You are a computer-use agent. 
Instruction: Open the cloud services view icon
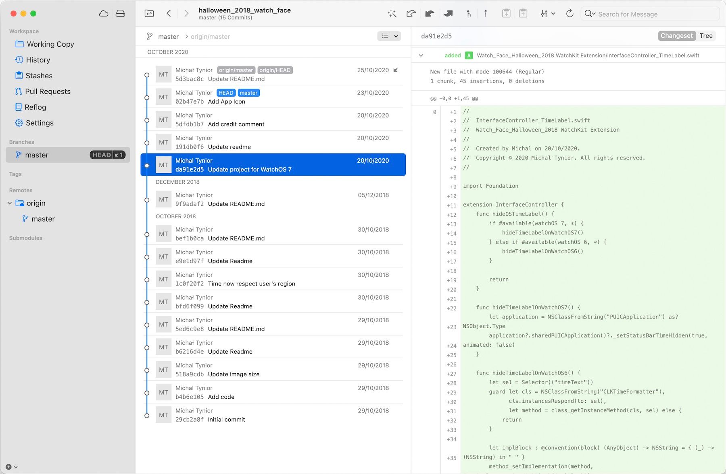click(104, 14)
